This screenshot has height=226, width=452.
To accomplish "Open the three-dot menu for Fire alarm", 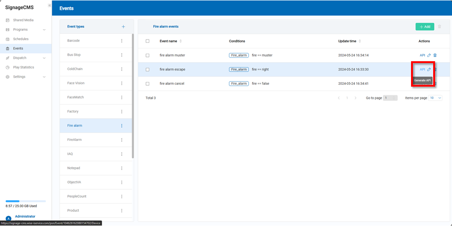I will click(121, 126).
